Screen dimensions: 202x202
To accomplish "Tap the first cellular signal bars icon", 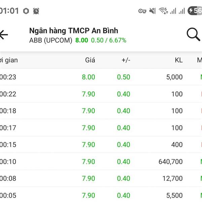I will 173,11.
